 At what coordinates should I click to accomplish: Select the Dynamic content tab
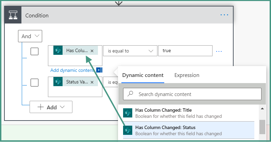(x=143, y=75)
